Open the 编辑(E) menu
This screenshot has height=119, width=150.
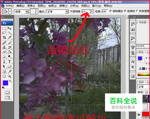tap(20, 6)
